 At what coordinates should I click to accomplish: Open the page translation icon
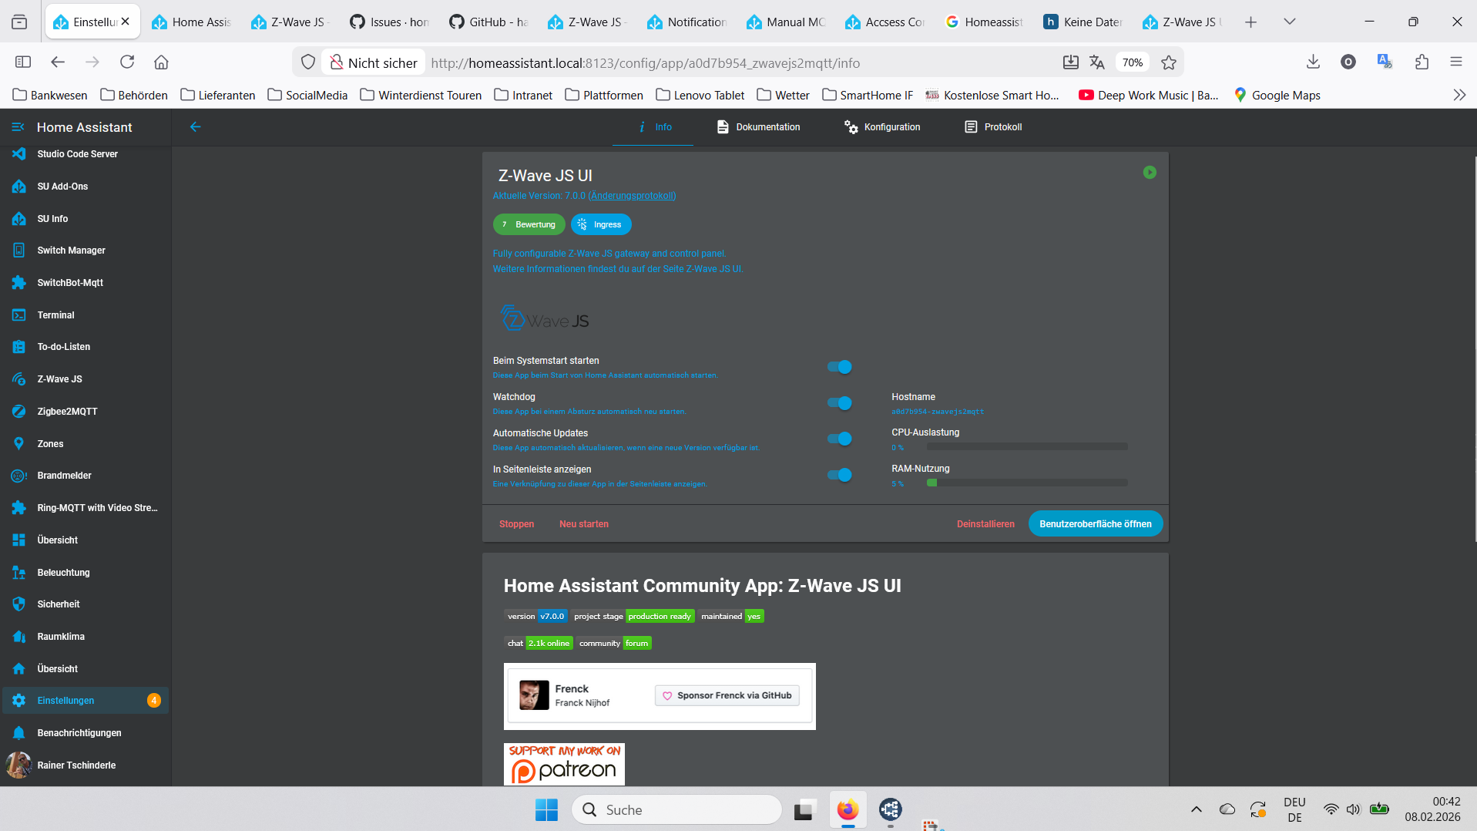(1097, 62)
